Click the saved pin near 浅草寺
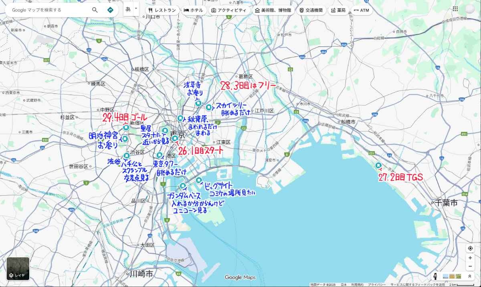This screenshot has height=287, width=481. coord(198,103)
